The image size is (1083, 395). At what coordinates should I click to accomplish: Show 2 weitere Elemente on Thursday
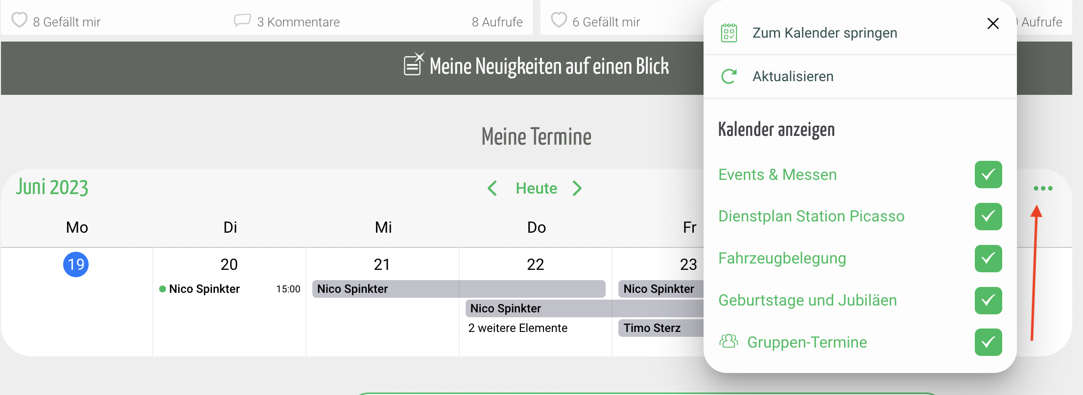[x=518, y=328]
